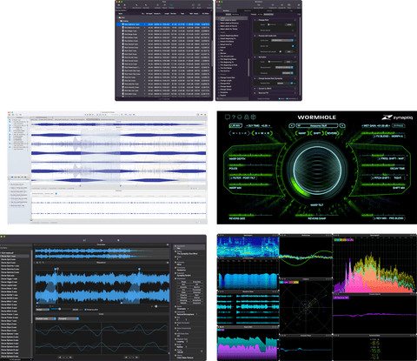The image size is (417, 361).
Task: Adjust the Change Pitch amount slider
Action: 275,24
